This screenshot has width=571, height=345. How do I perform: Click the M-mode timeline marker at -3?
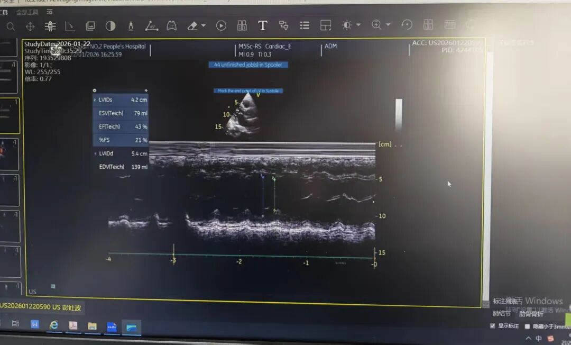coord(174,255)
